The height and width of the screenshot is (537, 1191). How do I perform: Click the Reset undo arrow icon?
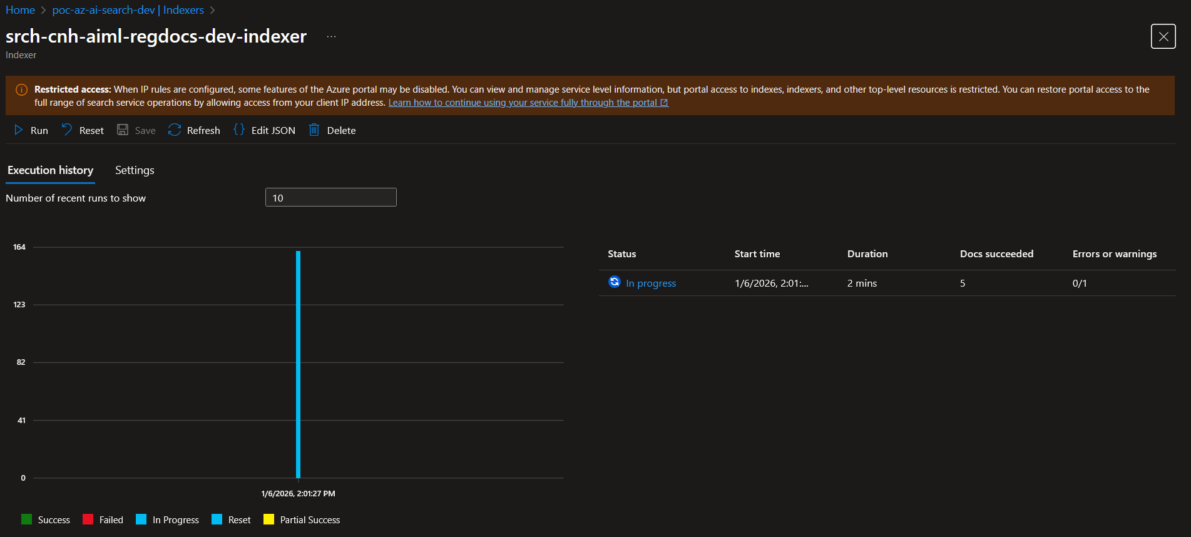[67, 130]
